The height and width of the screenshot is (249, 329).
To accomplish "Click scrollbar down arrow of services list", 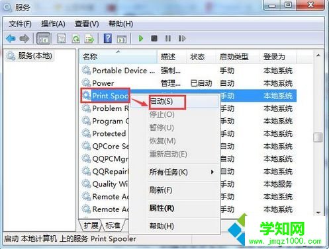I will pyautogui.click(x=318, y=213).
